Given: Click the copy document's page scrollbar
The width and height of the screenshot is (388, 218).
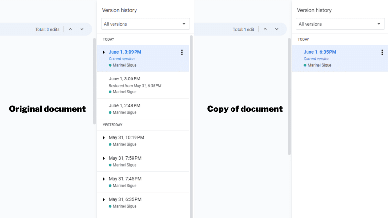Looking at the screenshot, I should (289, 97).
